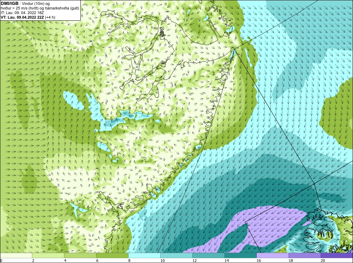Click the 18–20 m/s medium purple swatch
Viewport: 353px width, 263px height.
[x=305, y=255]
